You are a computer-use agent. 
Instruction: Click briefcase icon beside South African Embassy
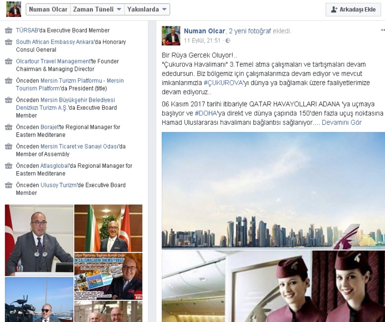[x=9, y=42]
